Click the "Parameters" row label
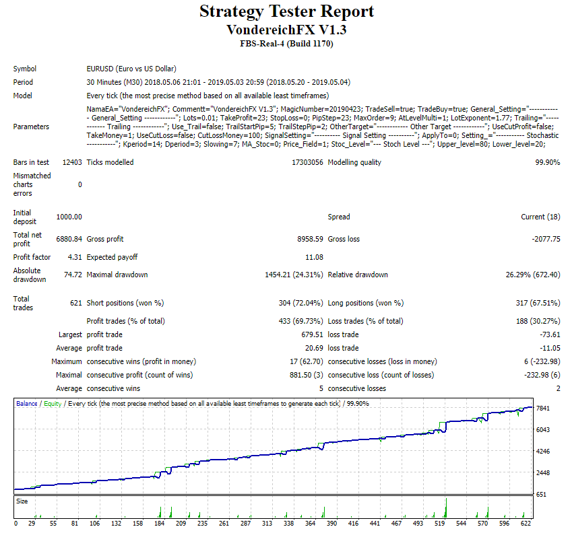The image size is (570, 533). tap(31, 127)
